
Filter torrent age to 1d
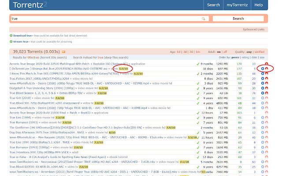178,52
